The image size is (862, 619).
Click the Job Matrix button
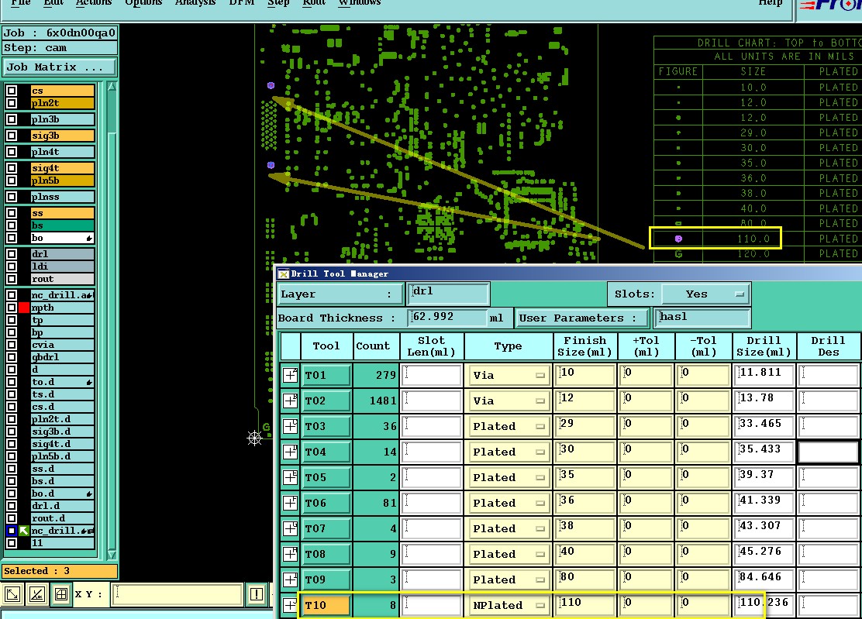pos(60,67)
